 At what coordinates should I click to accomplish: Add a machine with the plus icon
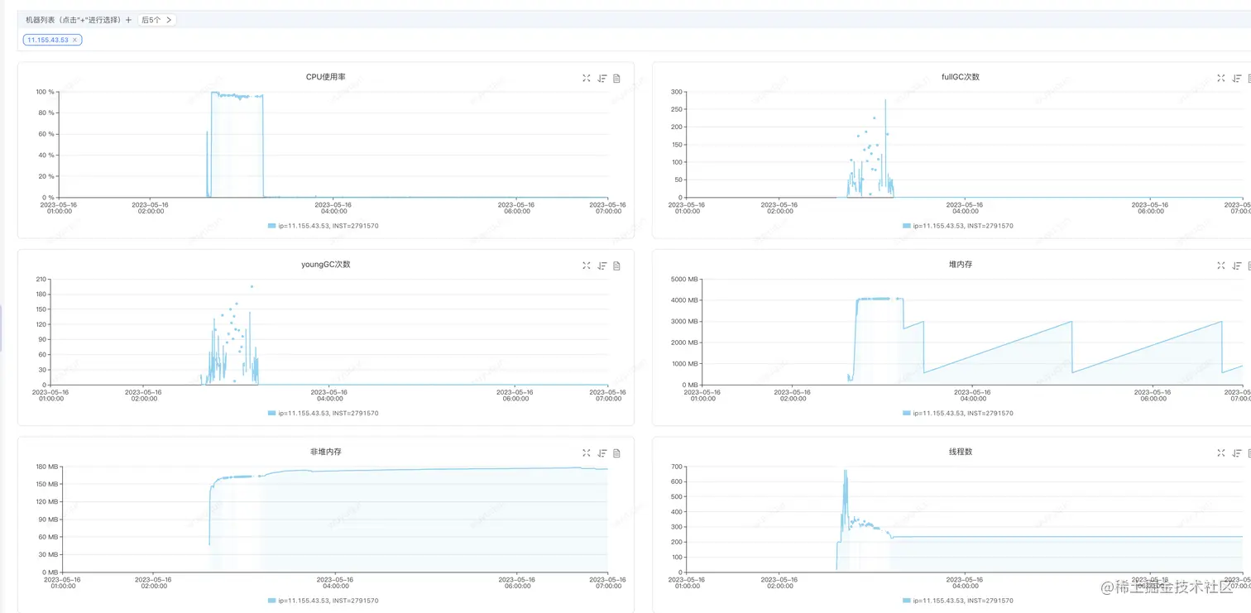point(128,20)
